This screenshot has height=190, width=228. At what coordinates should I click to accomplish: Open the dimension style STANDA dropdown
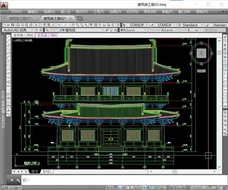(x=174, y=25)
